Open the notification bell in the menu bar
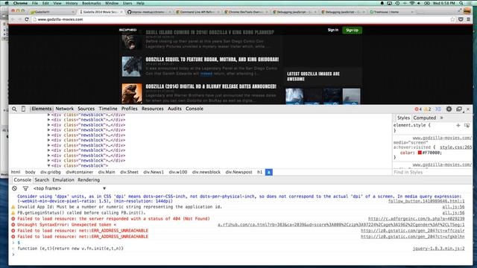The width and height of the screenshot is (477, 268). pos(382,3)
